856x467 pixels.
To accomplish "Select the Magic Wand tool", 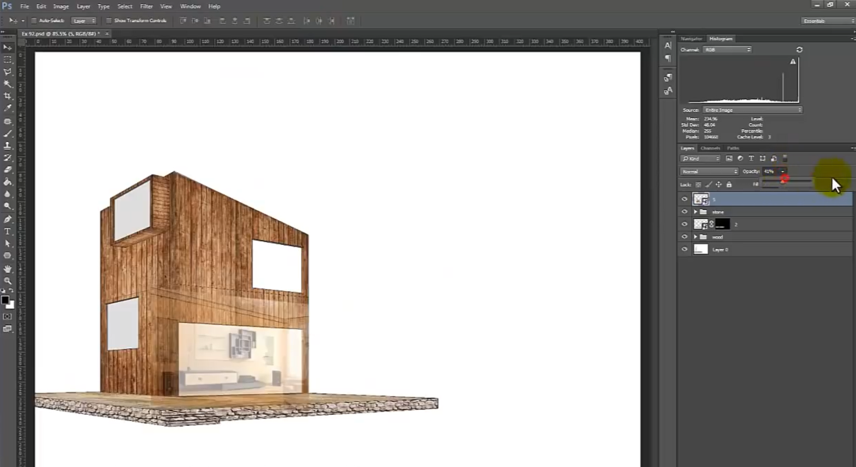I will tap(8, 84).
